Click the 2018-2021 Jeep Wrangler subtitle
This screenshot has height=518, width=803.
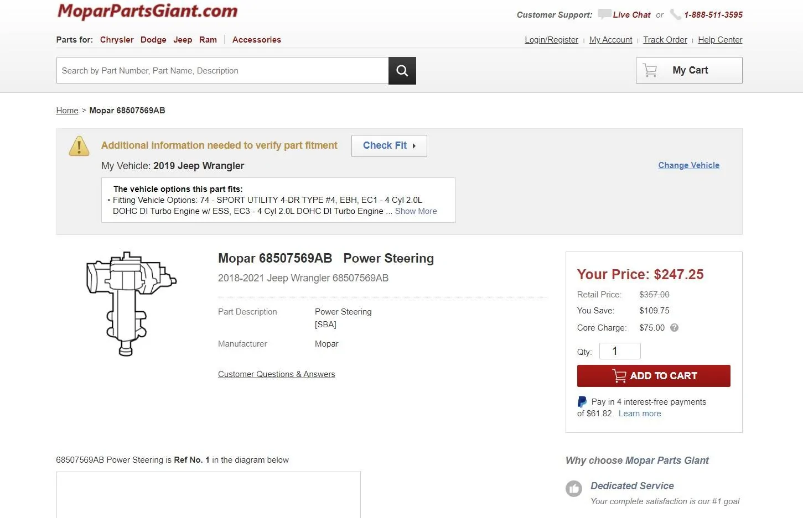303,278
